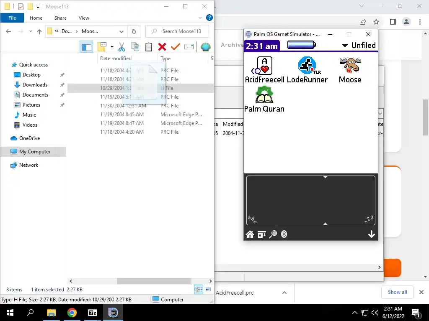Screen dimensions: 429x321
Task: Expand the address bar history dropdown
Action: point(121,31)
